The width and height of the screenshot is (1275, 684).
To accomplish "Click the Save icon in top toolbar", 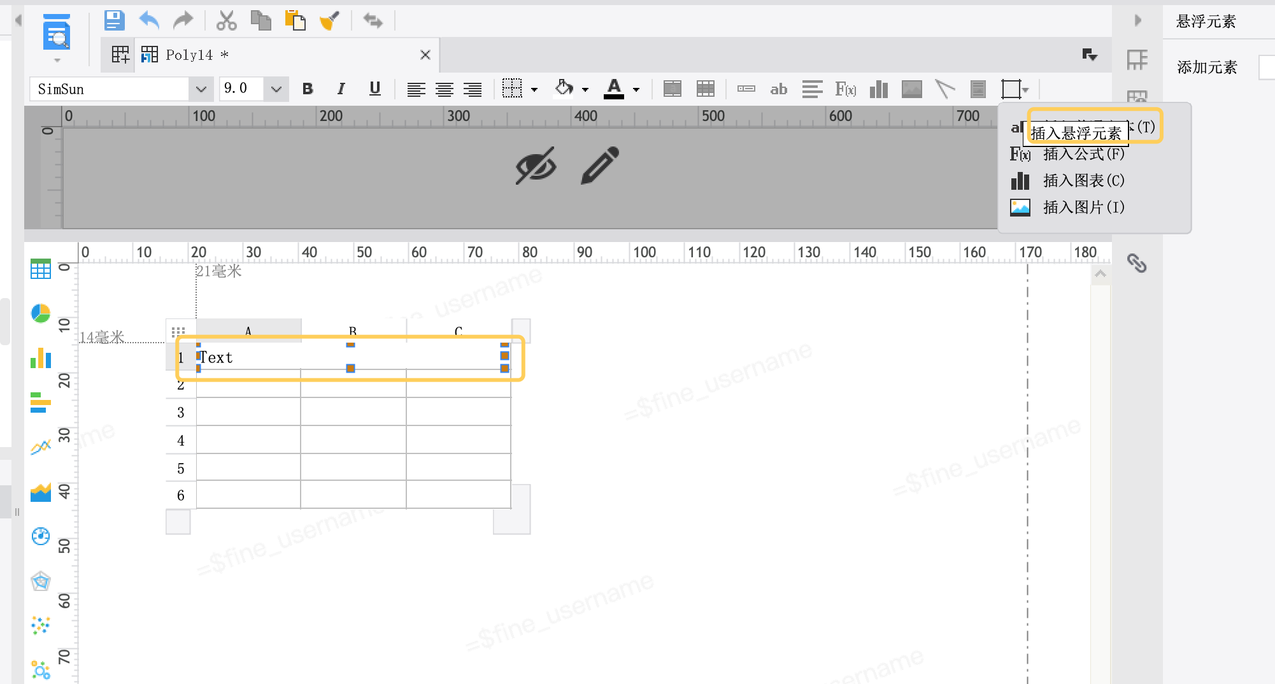I will 115,20.
